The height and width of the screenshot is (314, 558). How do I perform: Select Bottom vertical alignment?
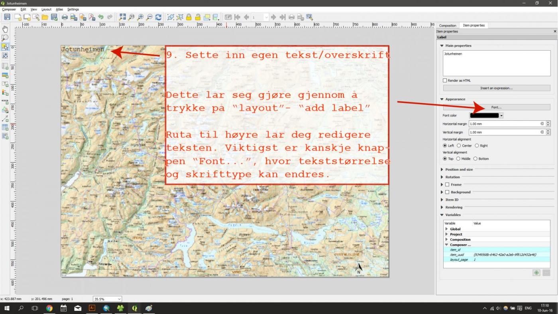pos(475,159)
